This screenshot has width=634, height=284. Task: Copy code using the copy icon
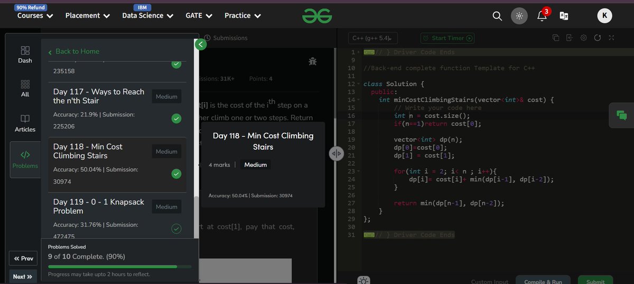click(x=556, y=38)
